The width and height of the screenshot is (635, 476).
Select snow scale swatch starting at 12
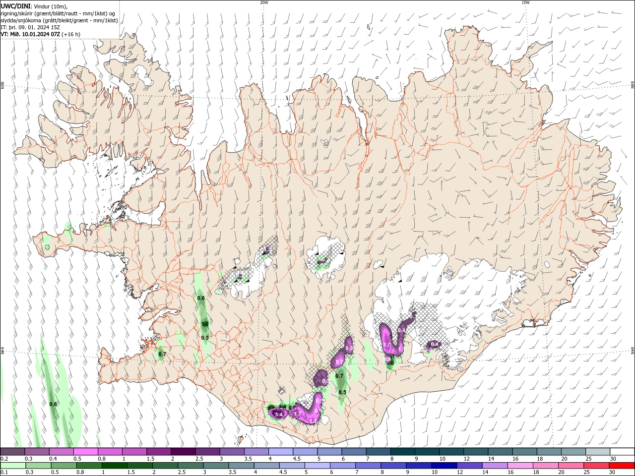475,452
